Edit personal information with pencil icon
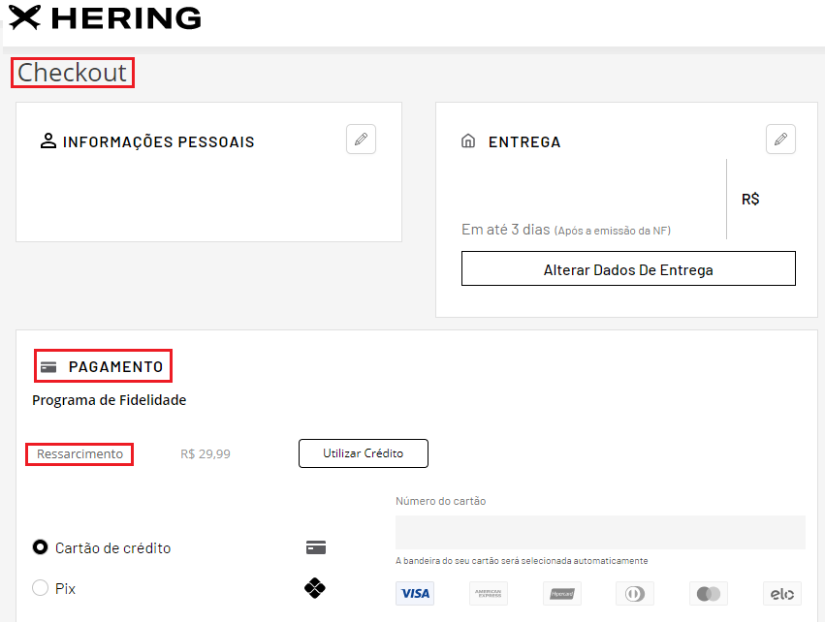This screenshot has height=623, width=825. click(361, 140)
